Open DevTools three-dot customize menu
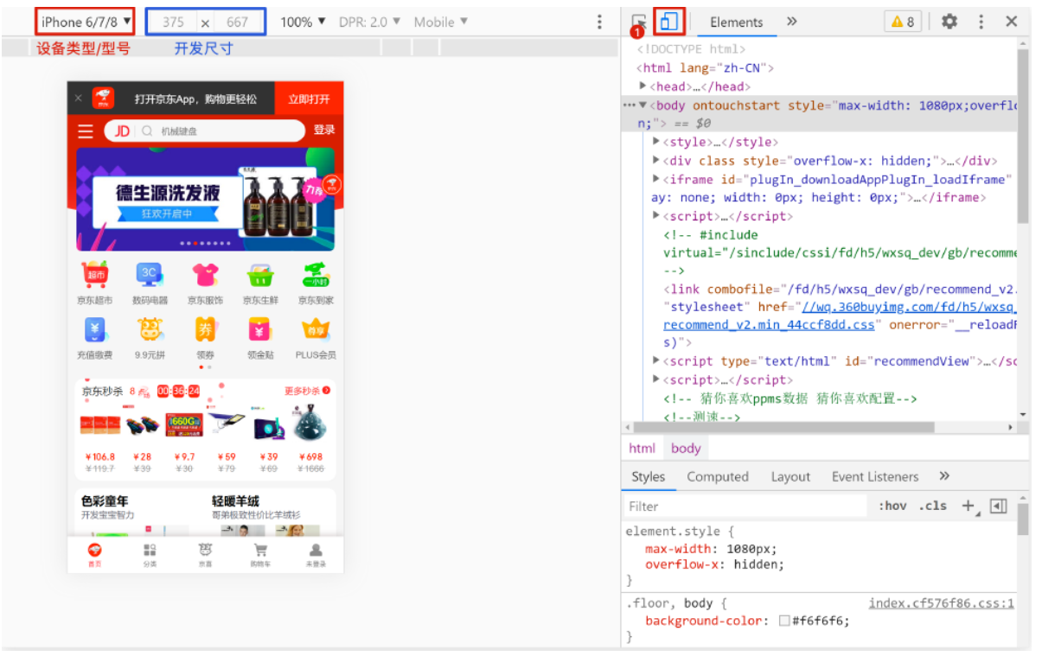This screenshot has width=1042, height=663. tap(981, 22)
